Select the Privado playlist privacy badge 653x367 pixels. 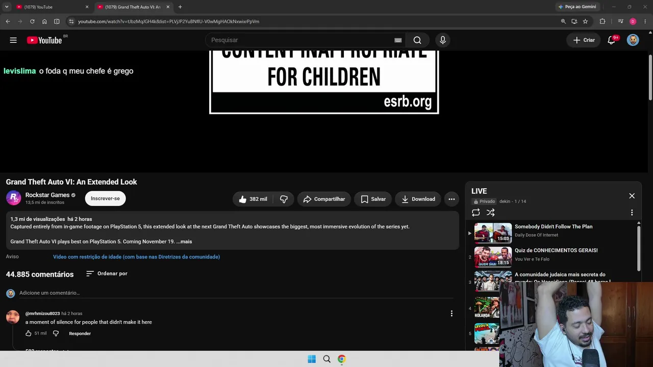(x=484, y=201)
